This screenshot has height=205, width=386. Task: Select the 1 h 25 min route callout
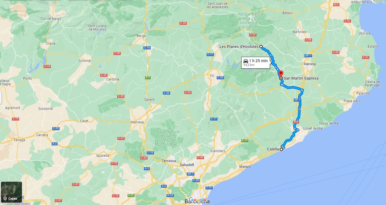pyautogui.click(x=256, y=62)
